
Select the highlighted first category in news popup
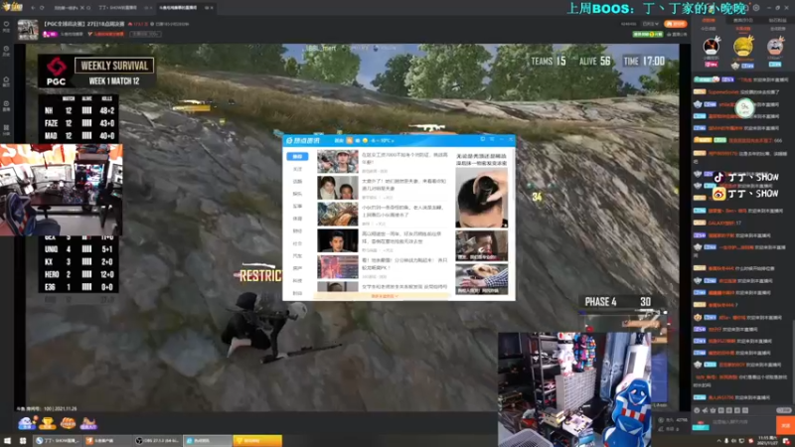click(297, 157)
